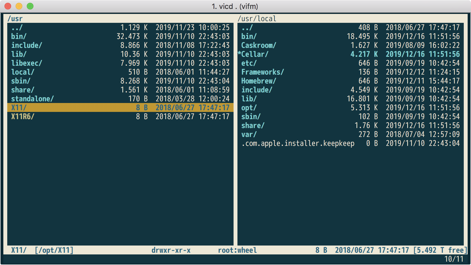Image resolution: width=471 pixels, height=265 pixels.
Task: Select bin/ in the left /usr pane
Action: point(120,36)
